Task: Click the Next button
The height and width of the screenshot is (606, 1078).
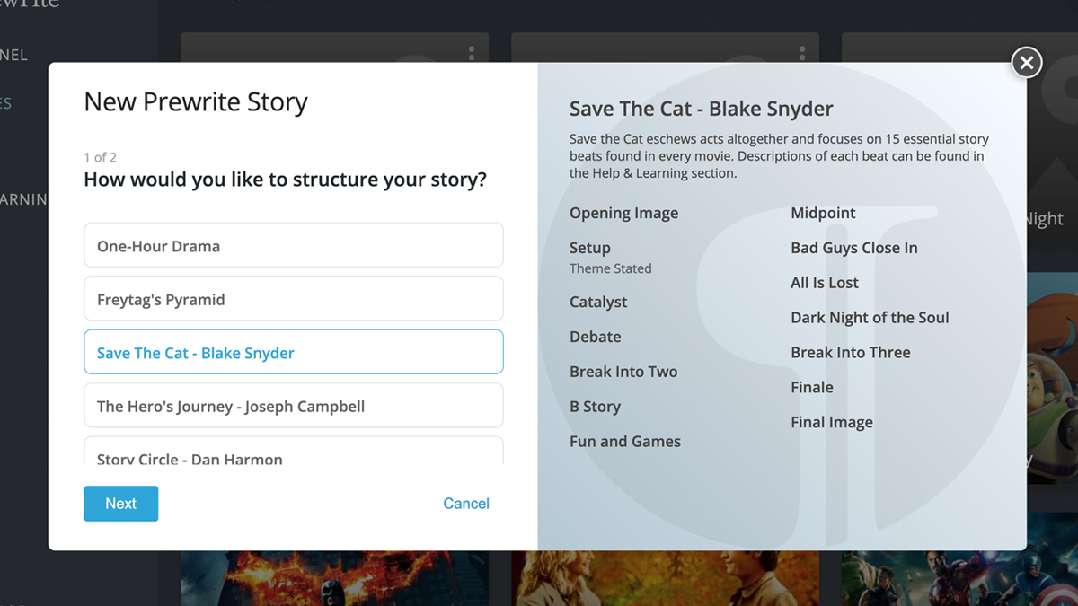Action: click(121, 504)
